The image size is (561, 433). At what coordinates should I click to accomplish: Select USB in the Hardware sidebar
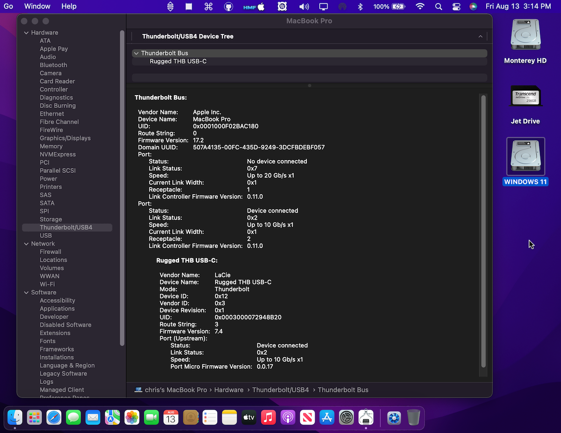pos(46,235)
